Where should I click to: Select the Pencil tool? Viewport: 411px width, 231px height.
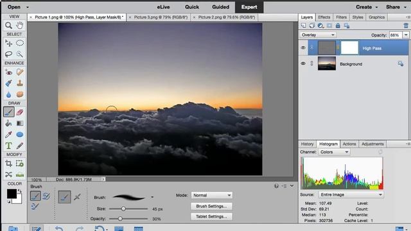20,146
